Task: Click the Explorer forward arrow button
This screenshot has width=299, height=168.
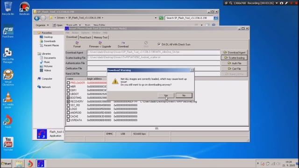Action: (43, 18)
